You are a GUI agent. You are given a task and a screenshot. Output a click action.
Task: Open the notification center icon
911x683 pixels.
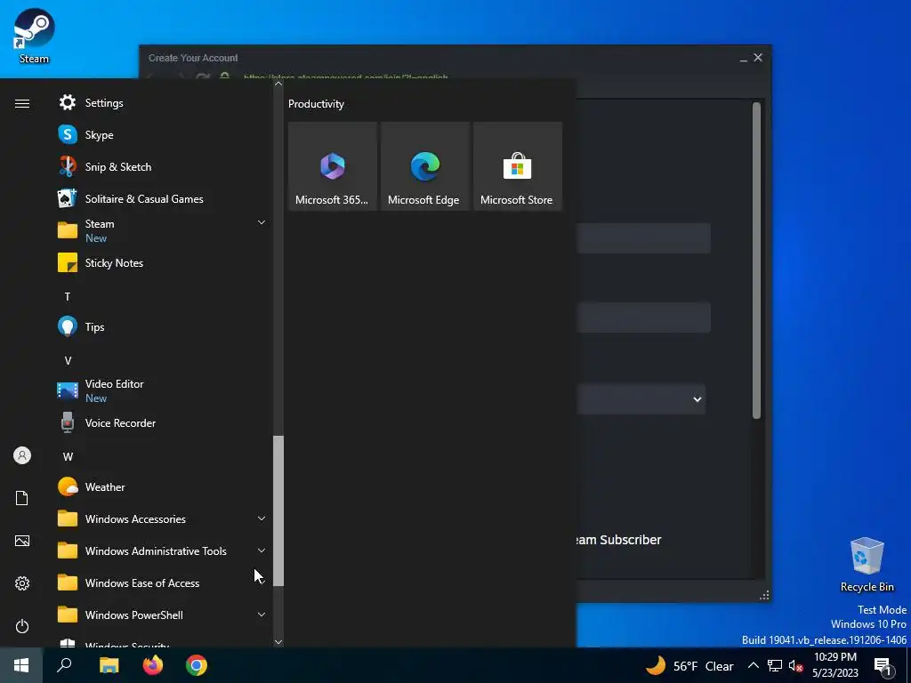point(883,666)
